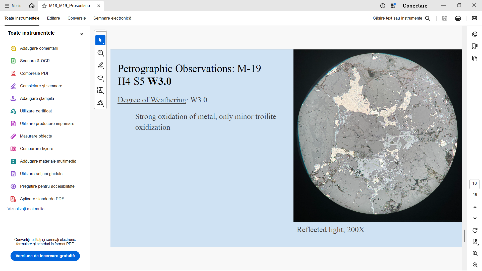Open the fill and sign pen tool

click(100, 103)
